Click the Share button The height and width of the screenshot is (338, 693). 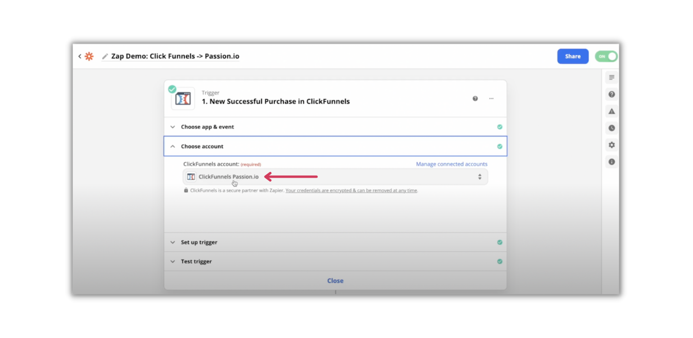573,56
